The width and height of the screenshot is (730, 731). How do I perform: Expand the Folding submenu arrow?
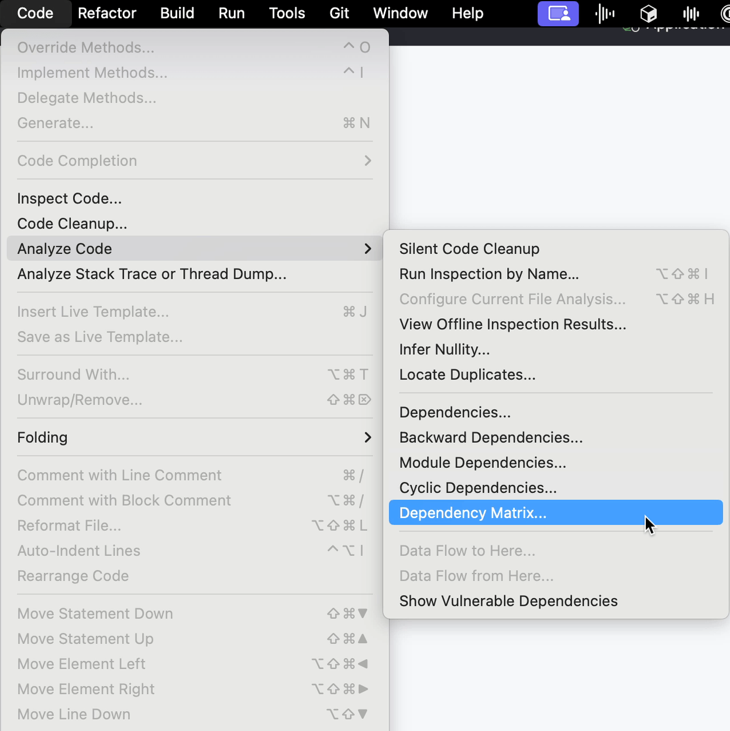click(x=367, y=437)
